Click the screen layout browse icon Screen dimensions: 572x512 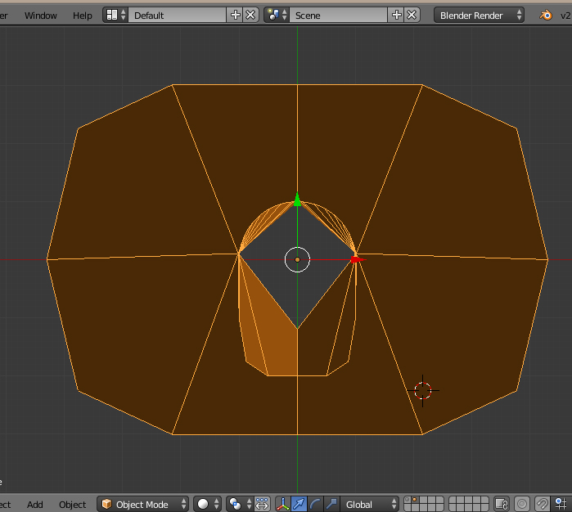pos(116,15)
